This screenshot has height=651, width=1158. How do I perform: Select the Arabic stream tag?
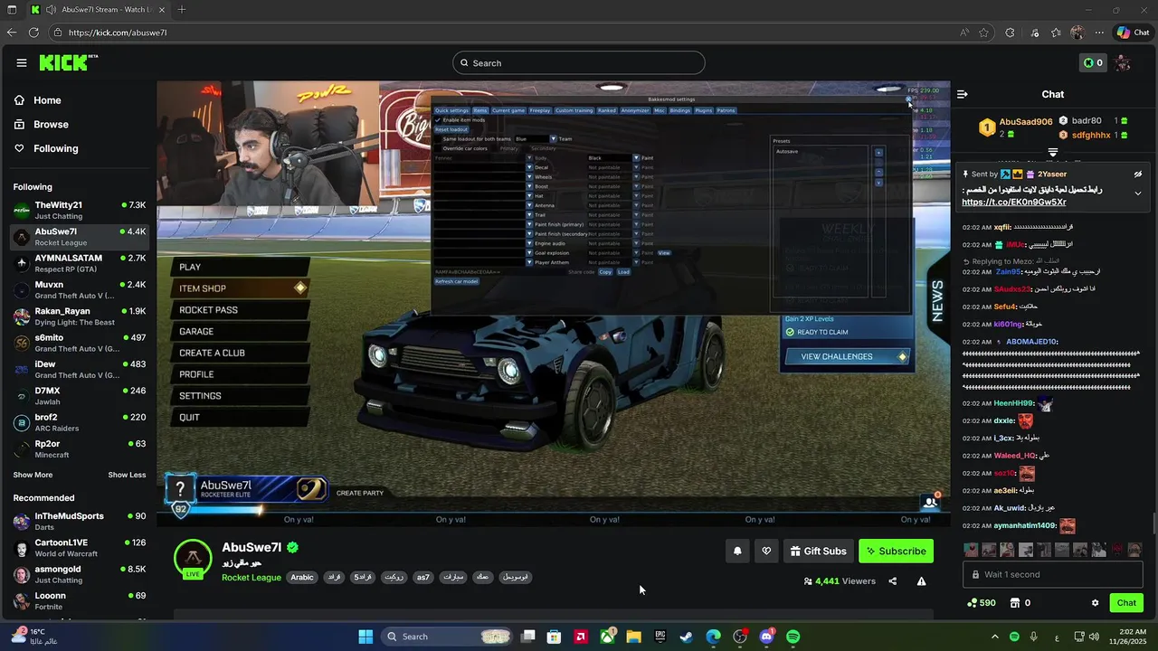pyautogui.click(x=302, y=578)
